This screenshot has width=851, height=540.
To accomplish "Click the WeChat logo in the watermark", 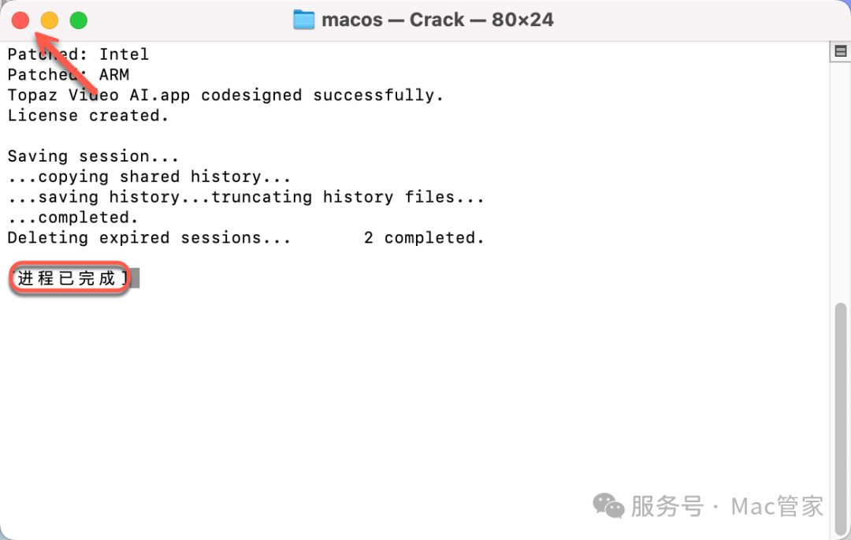I will tap(609, 505).
